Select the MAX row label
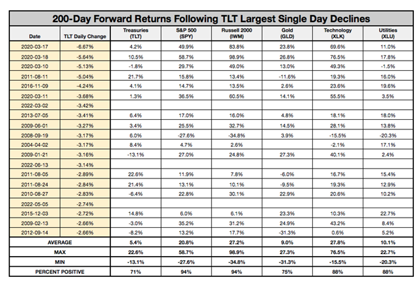Screen dimensions: 420x283 [61, 251]
